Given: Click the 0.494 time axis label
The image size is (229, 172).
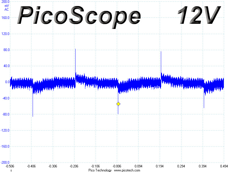Looking at the screenshot, I should 224,166.
